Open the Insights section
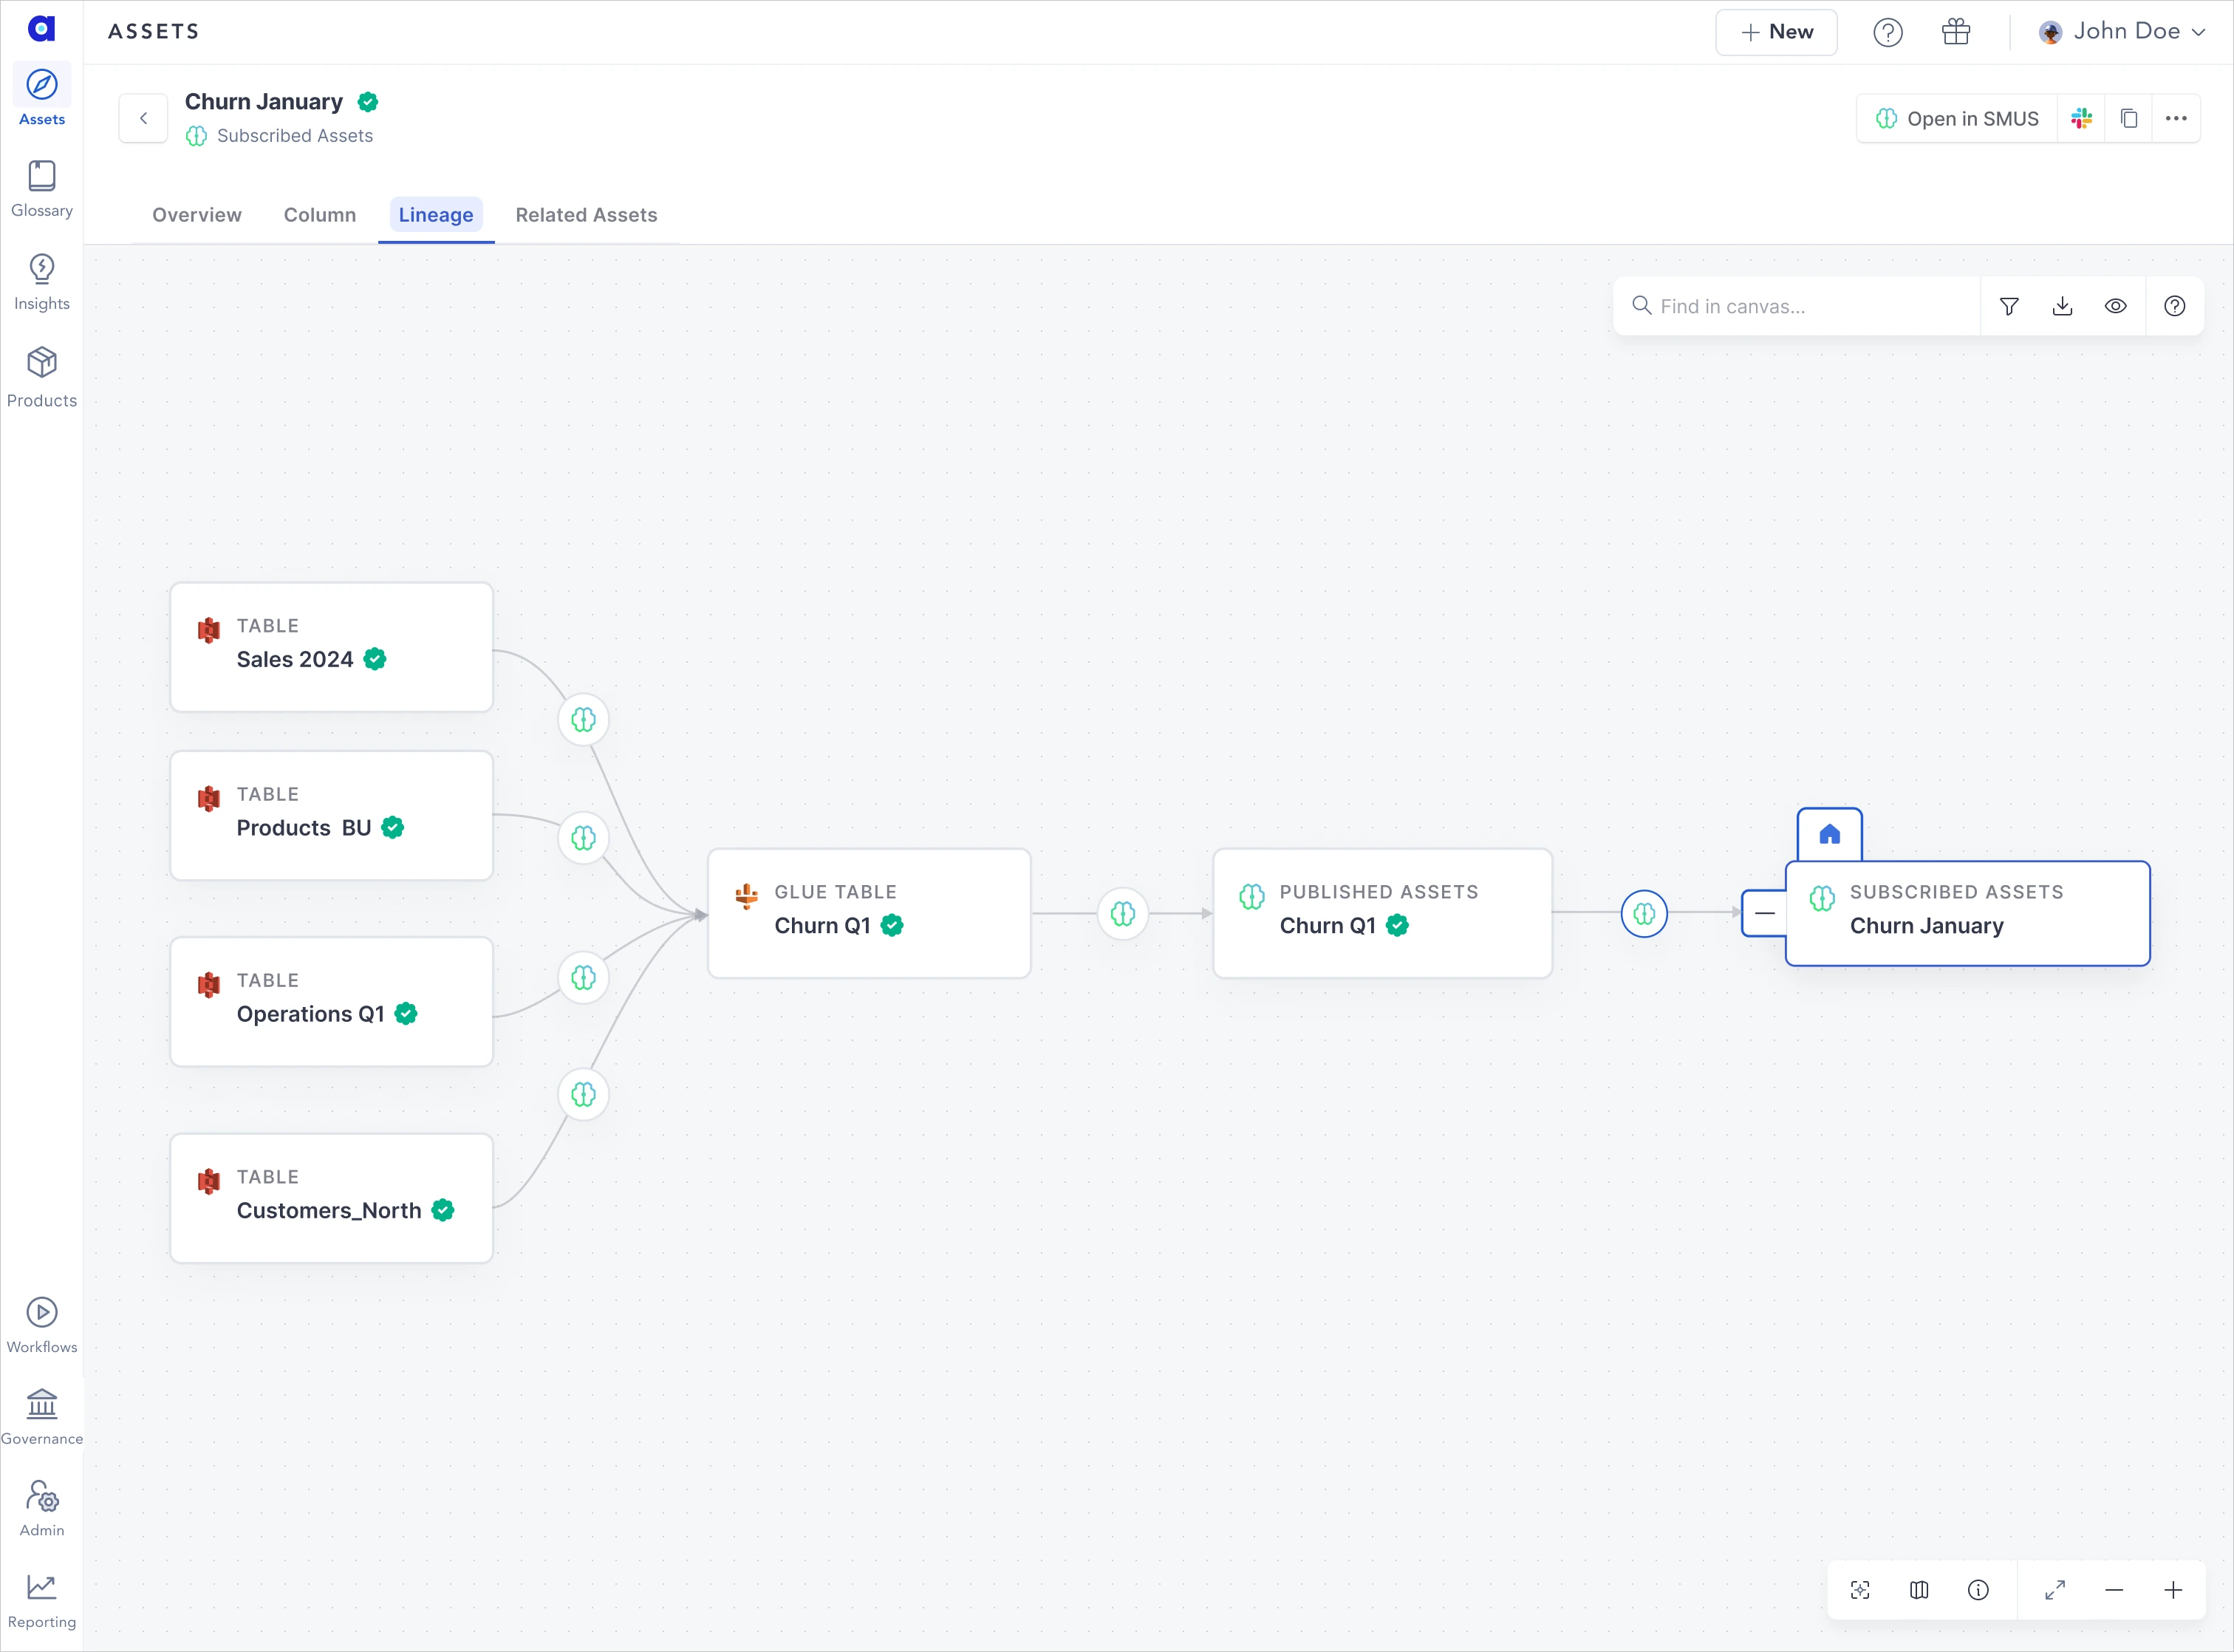 (41, 280)
